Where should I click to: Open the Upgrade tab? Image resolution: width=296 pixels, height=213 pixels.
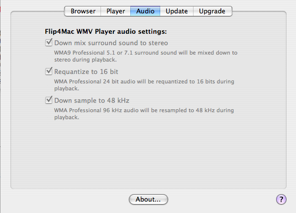(x=212, y=11)
